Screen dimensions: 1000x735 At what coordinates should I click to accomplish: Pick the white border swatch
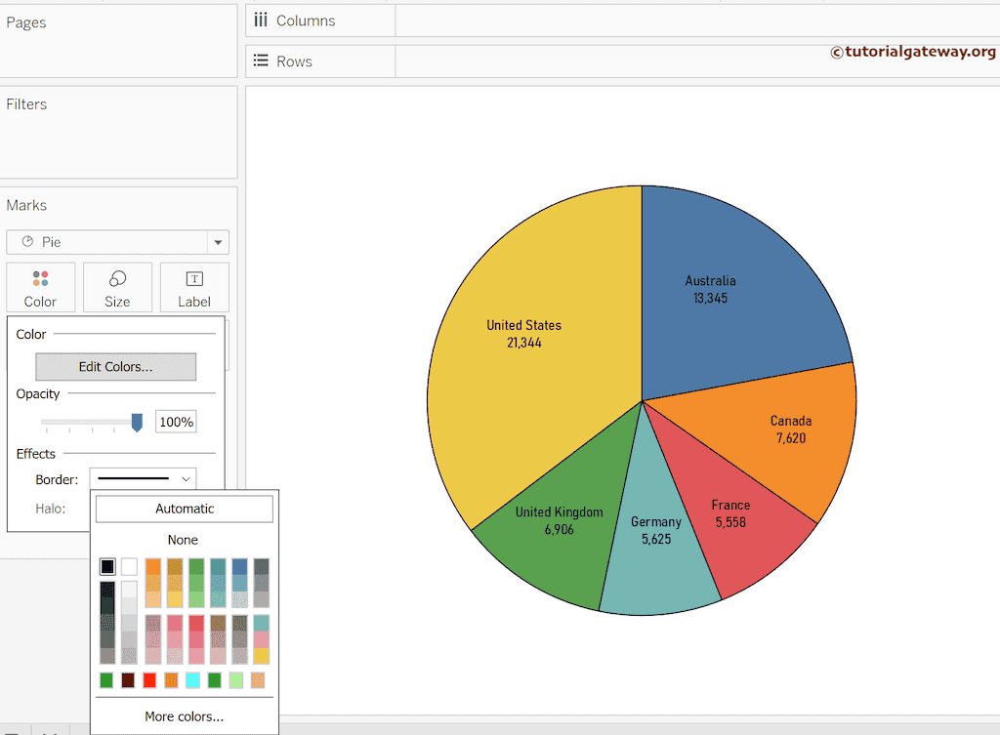(129, 566)
